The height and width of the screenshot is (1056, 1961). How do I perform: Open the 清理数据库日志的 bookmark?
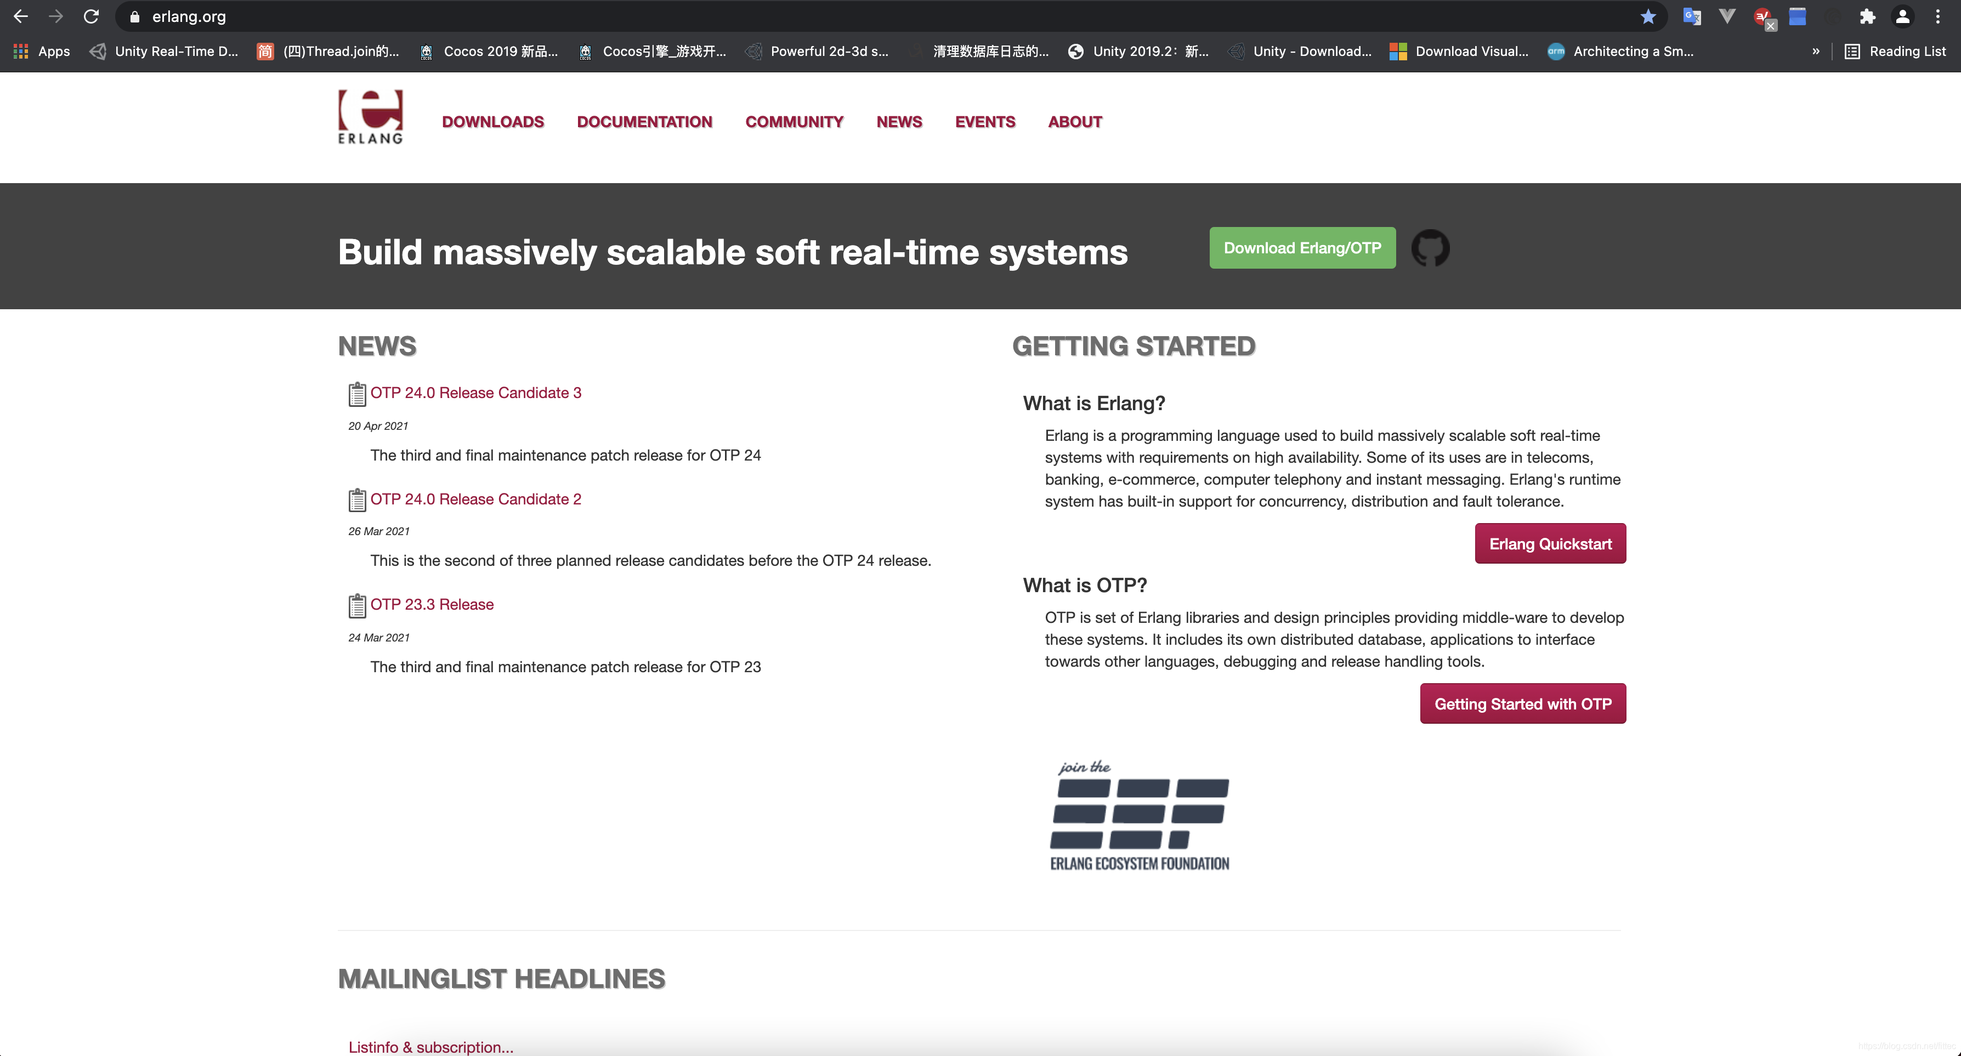coord(980,51)
